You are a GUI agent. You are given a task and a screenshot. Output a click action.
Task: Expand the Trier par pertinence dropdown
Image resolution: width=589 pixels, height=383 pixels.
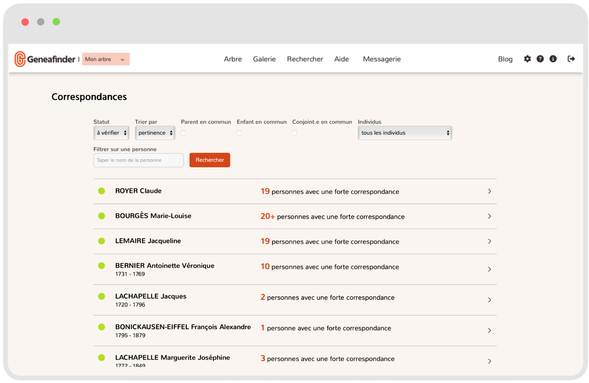pyautogui.click(x=155, y=133)
